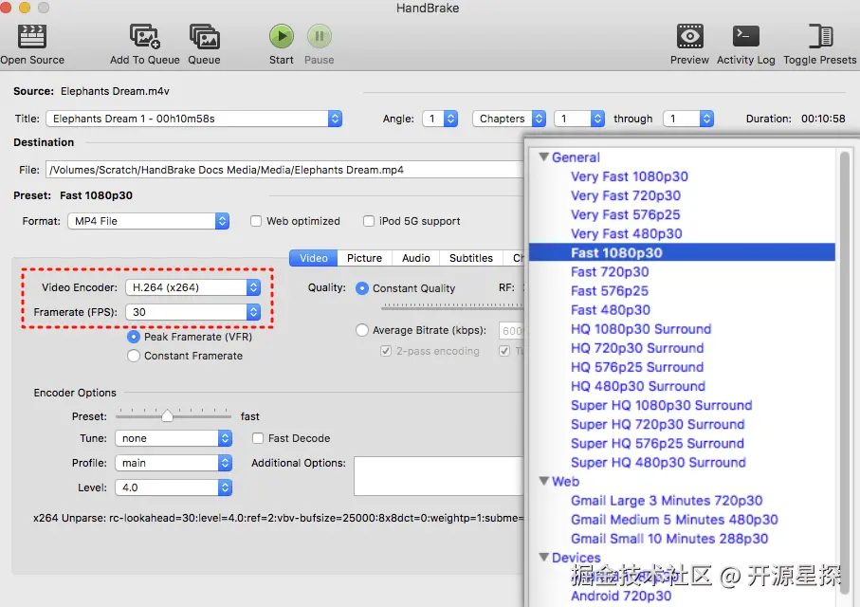860x607 pixels.
Task: Click the Pause icon
Action: pyautogui.click(x=320, y=36)
